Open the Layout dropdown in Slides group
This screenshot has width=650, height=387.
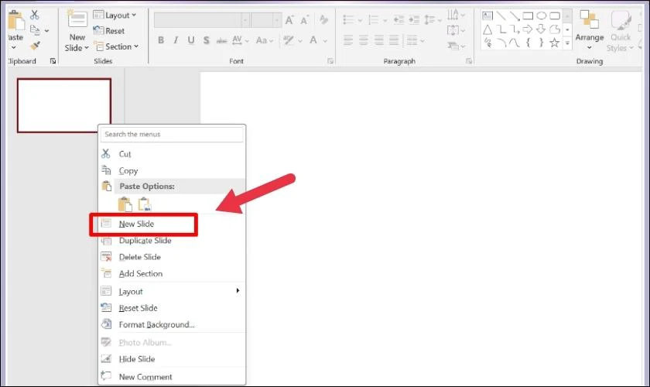point(115,15)
